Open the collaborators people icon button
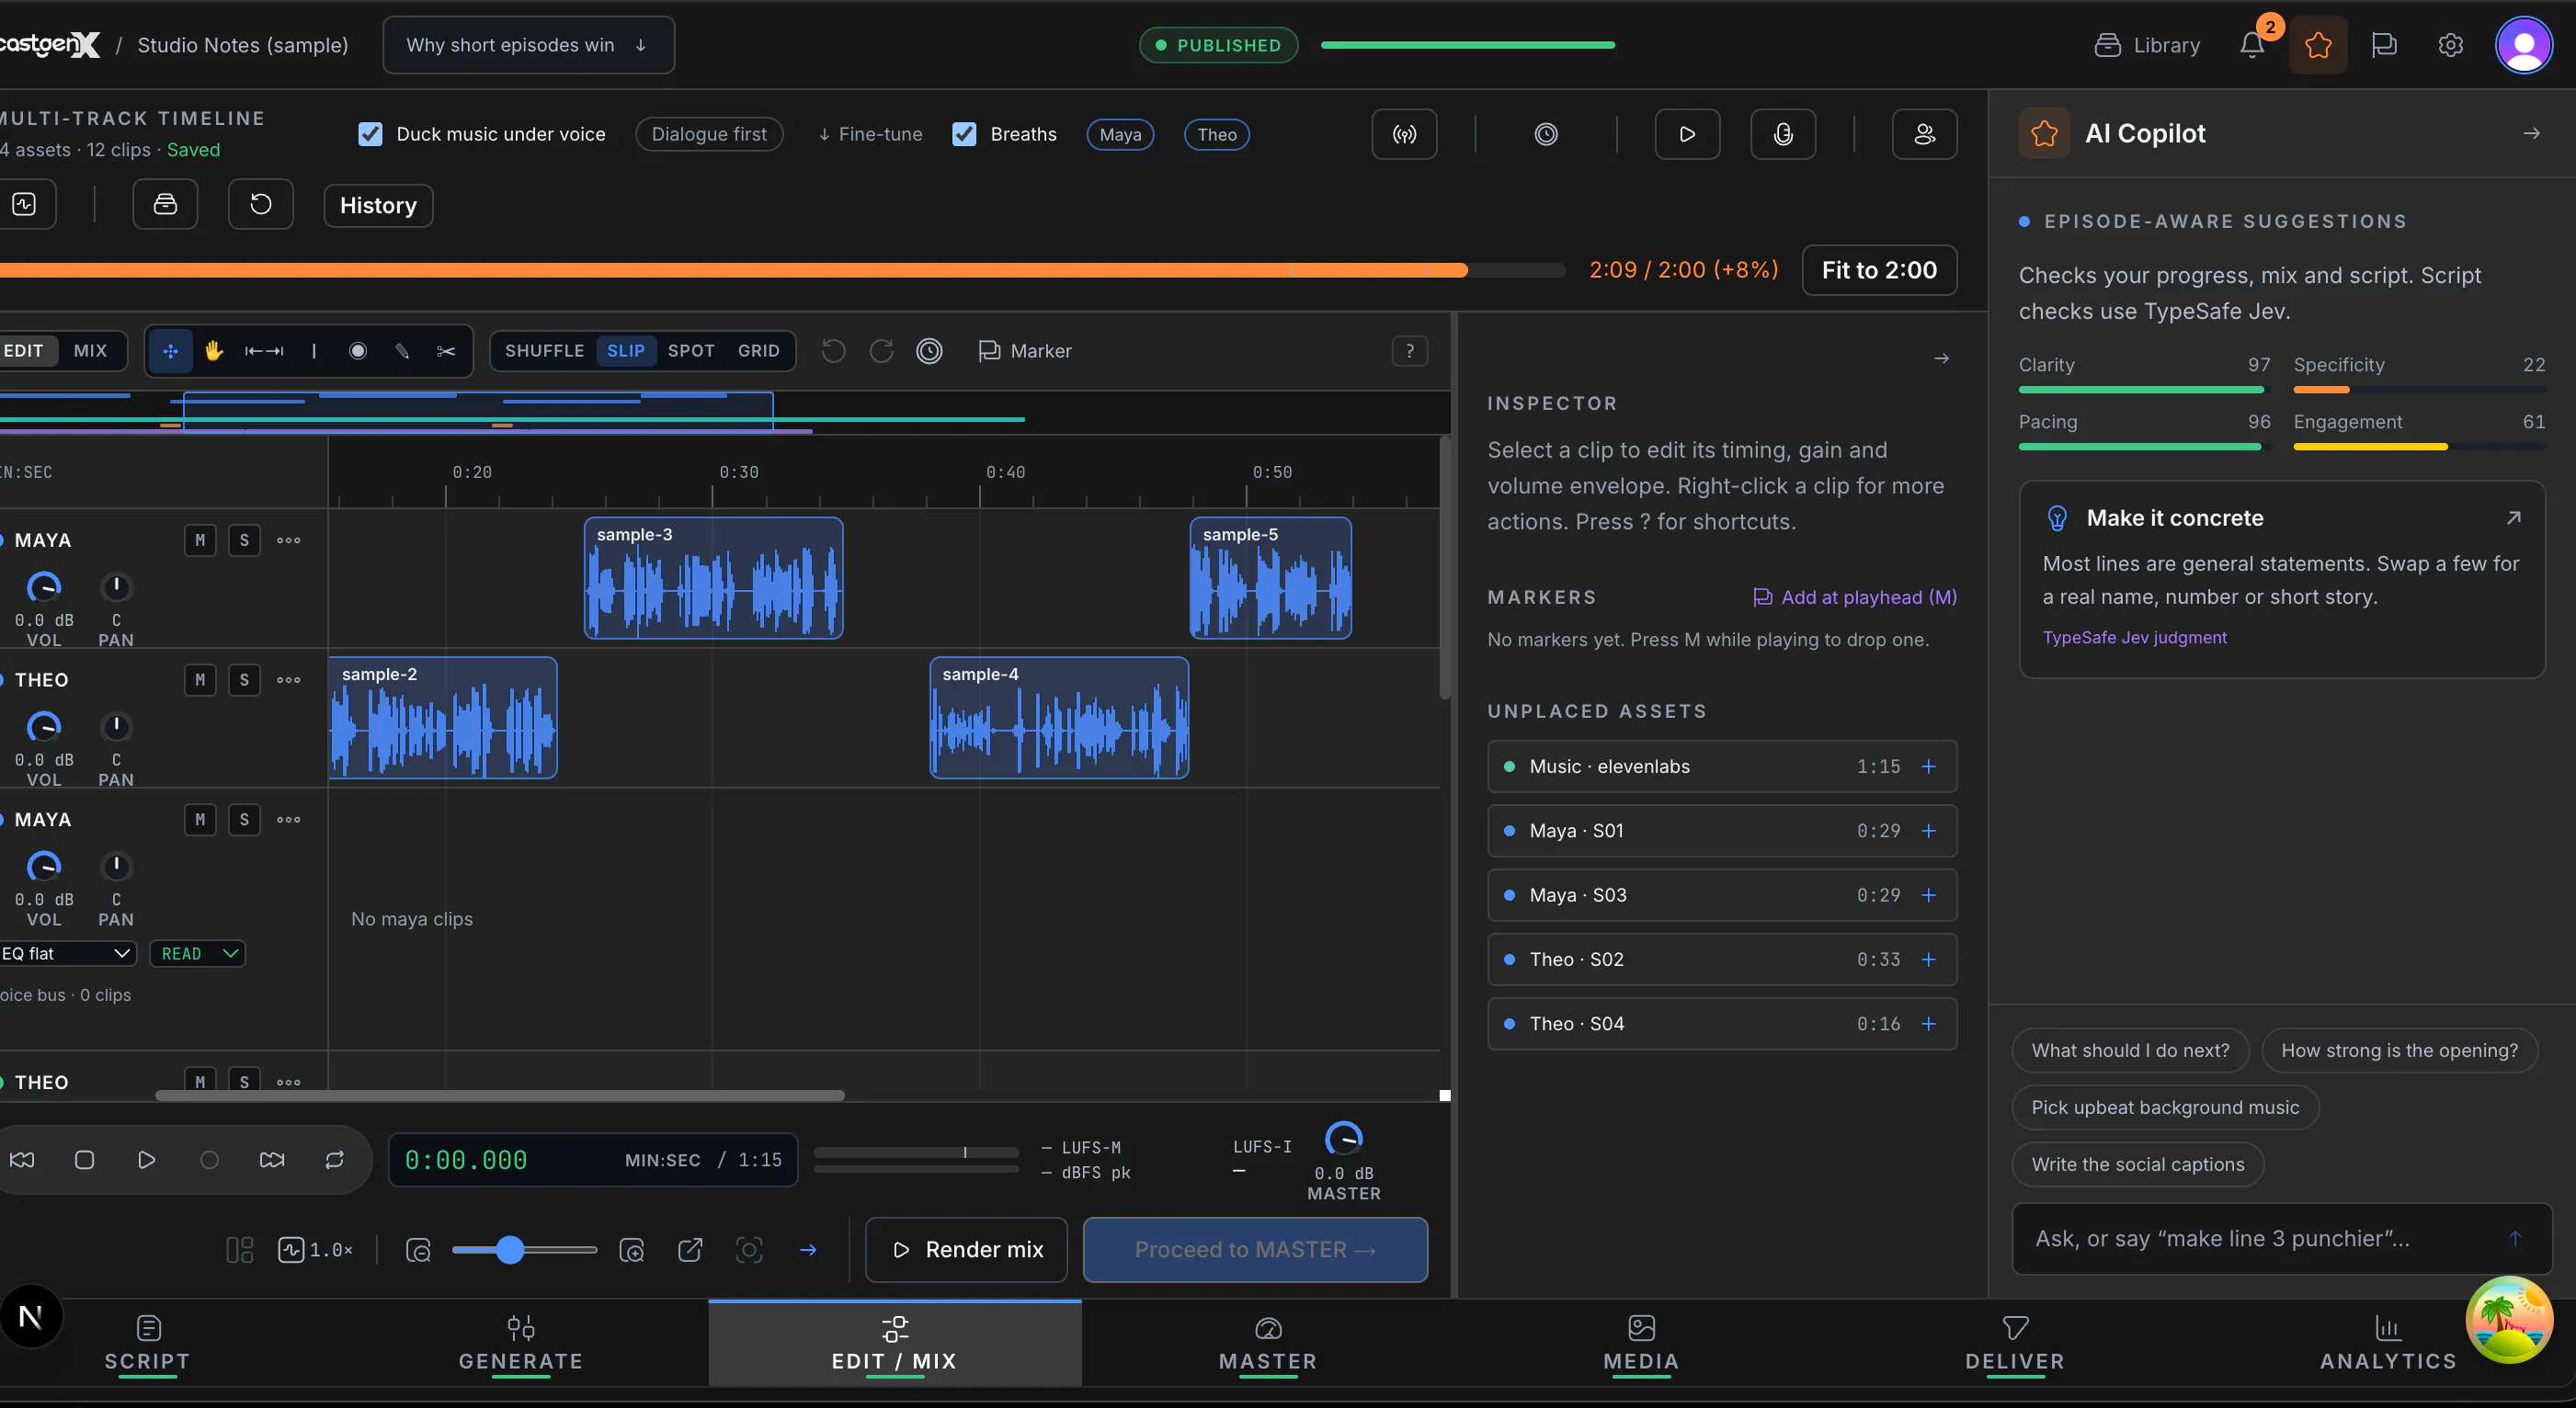The height and width of the screenshot is (1408, 2576). pos(1924,134)
